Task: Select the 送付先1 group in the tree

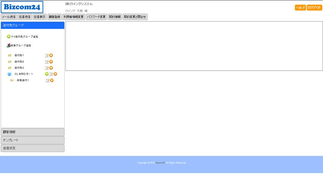Action: coord(19,55)
